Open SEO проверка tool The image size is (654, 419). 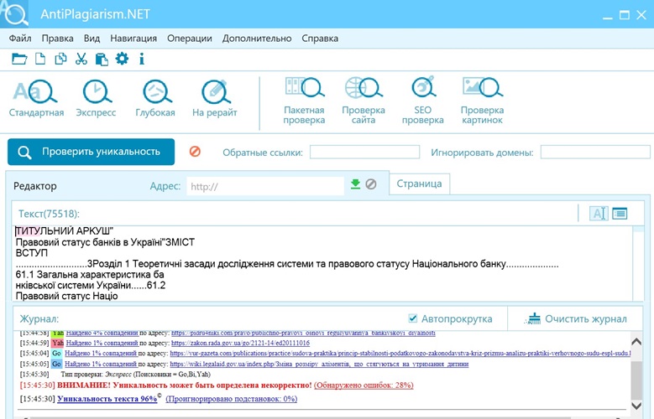pyautogui.click(x=422, y=101)
